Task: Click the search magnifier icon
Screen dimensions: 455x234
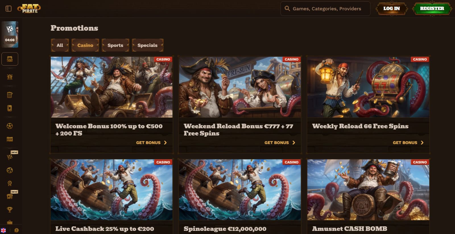Action: (287, 9)
